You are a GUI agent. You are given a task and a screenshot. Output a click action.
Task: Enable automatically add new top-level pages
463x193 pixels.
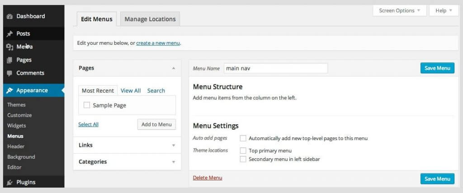pyautogui.click(x=243, y=138)
